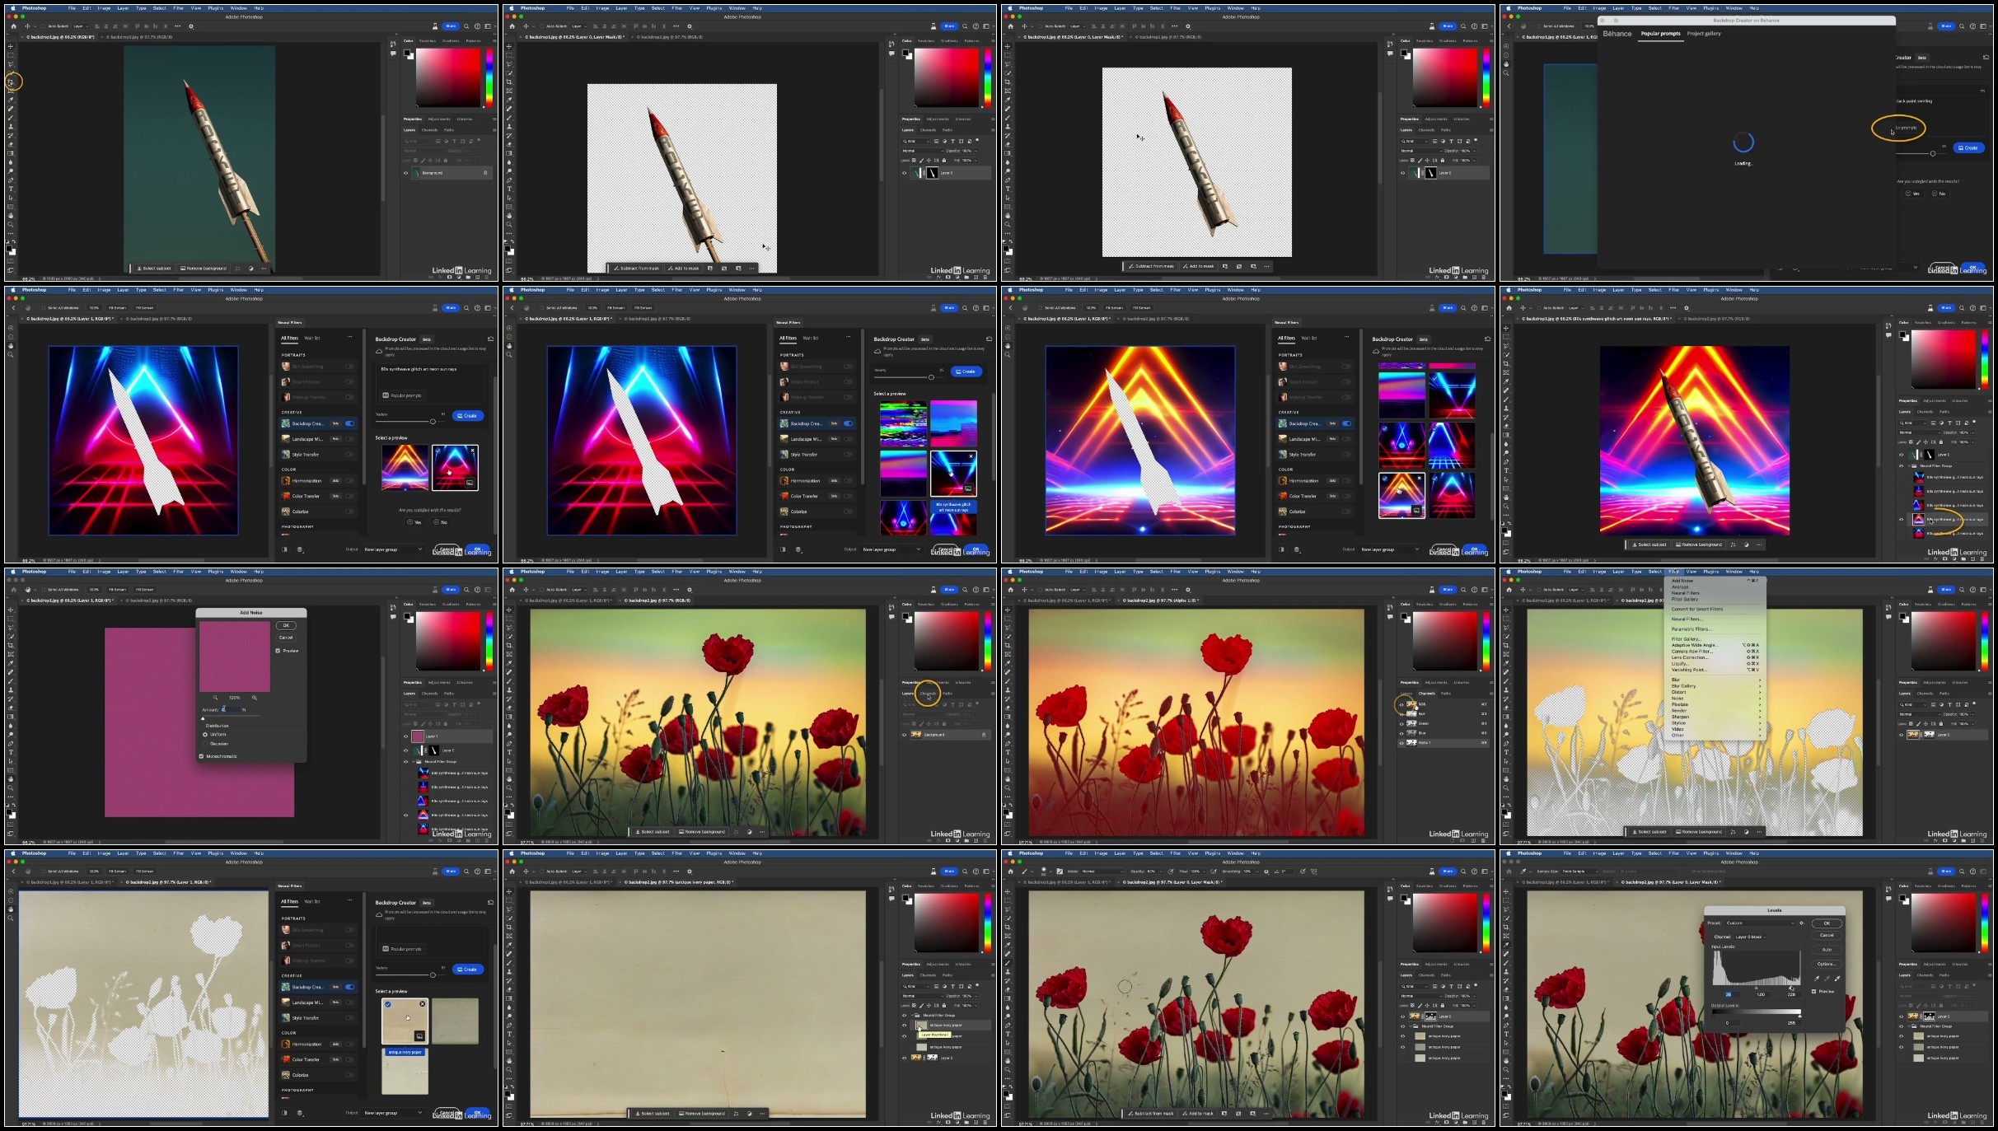Open the preset gear icon in Levels dialog
Viewport: 1998px width, 1131px height.
(x=1802, y=923)
